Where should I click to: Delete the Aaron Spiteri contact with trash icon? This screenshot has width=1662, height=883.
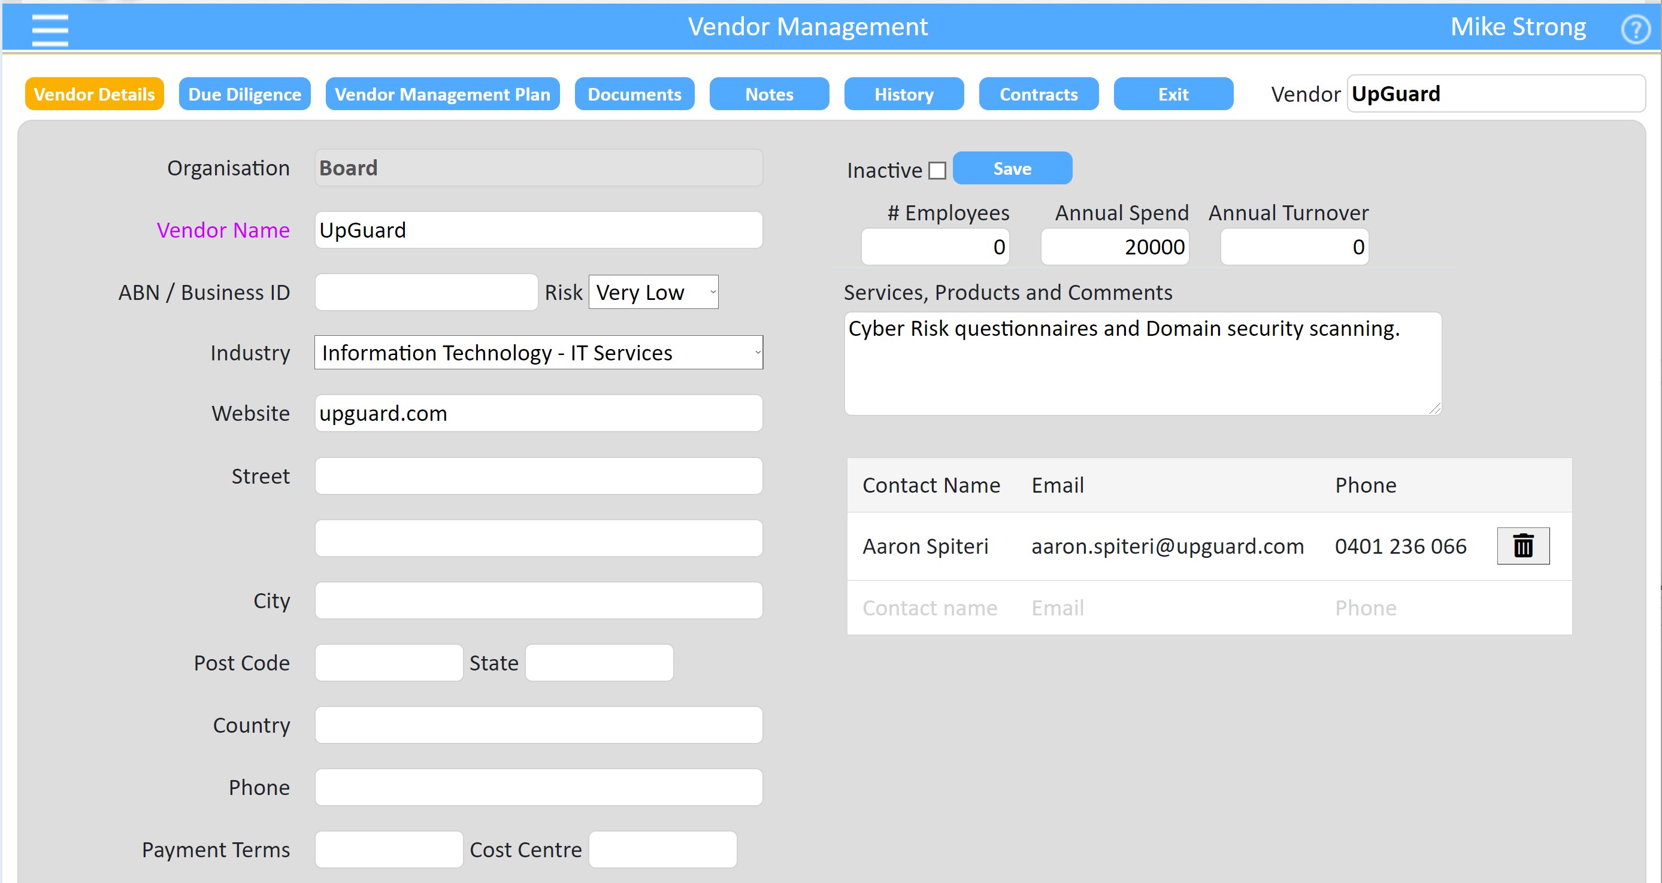(x=1522, y=547)
